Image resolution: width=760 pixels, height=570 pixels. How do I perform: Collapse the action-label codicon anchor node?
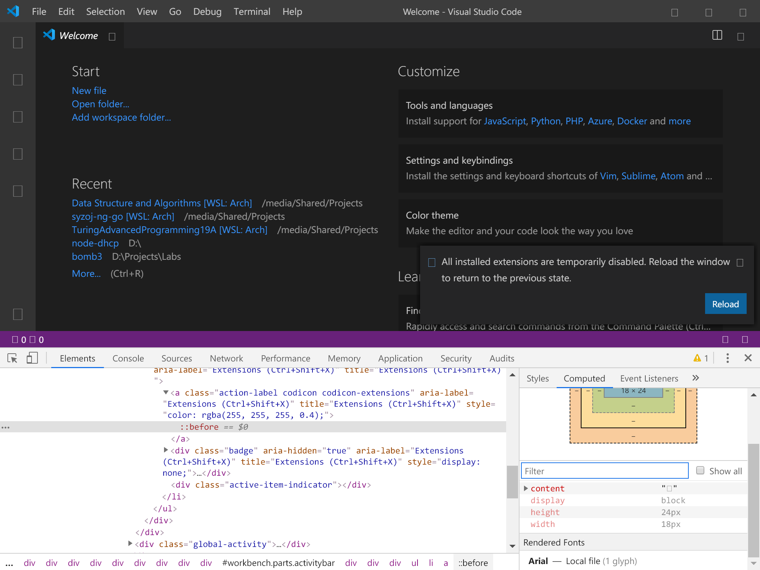point(166,393)
